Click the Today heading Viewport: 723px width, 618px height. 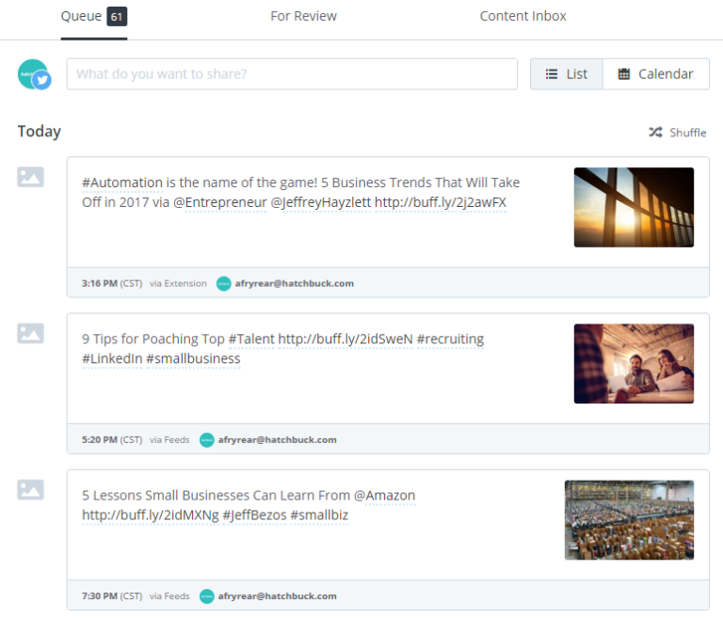pyautogui.click(x=40, y=132)
